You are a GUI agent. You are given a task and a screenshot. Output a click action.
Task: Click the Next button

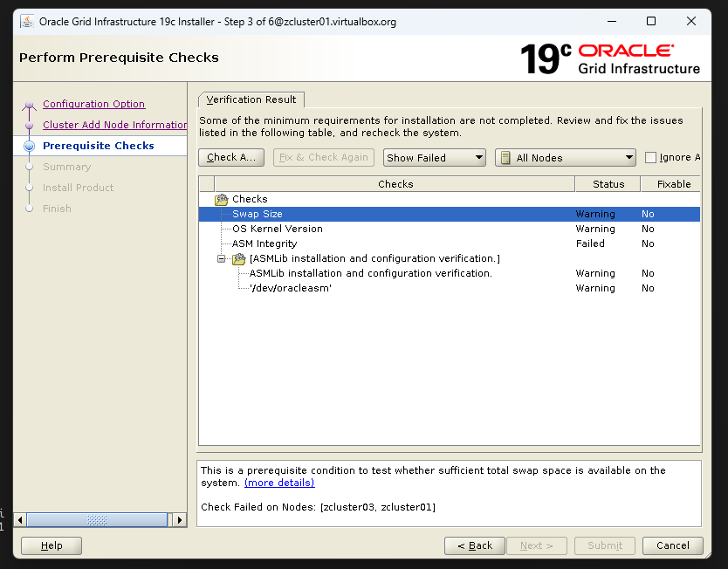pyautogui.click(x=537, y=545)
